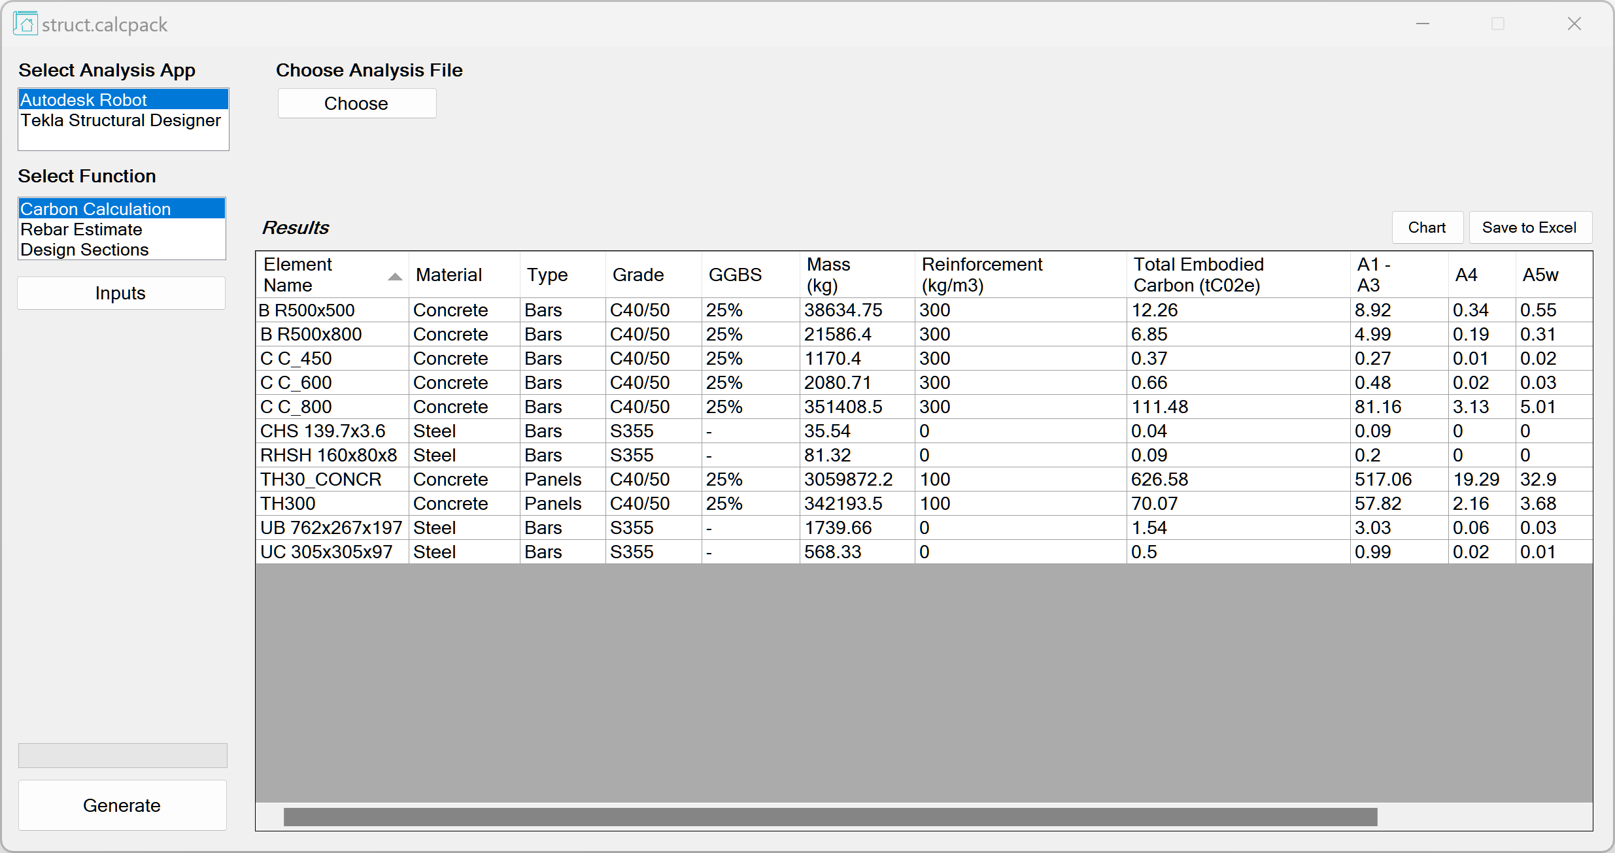Open the Inputs dialog
1615x853 pixels.
(x=121, y=293)
